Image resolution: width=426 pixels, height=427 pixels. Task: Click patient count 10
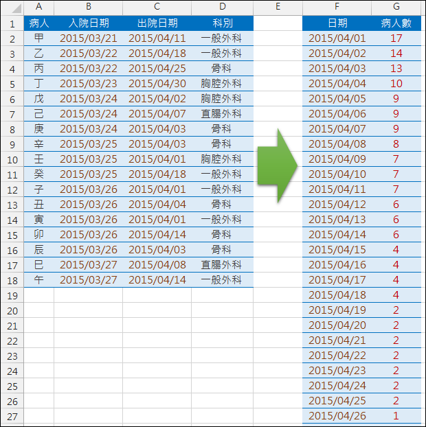click(x=396, y=84)
